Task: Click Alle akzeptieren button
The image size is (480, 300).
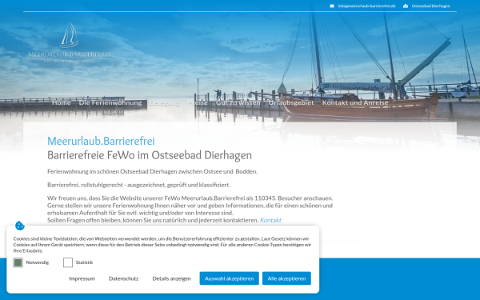Action: coord(286,278)
